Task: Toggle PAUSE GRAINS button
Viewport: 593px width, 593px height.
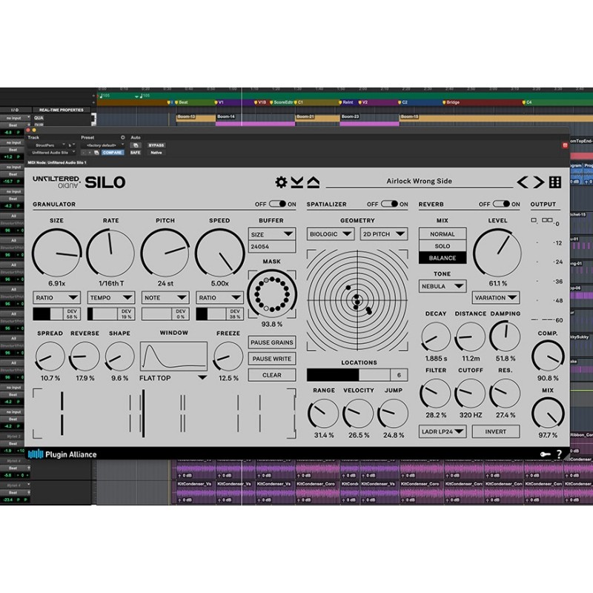Action: click(272, 342)
